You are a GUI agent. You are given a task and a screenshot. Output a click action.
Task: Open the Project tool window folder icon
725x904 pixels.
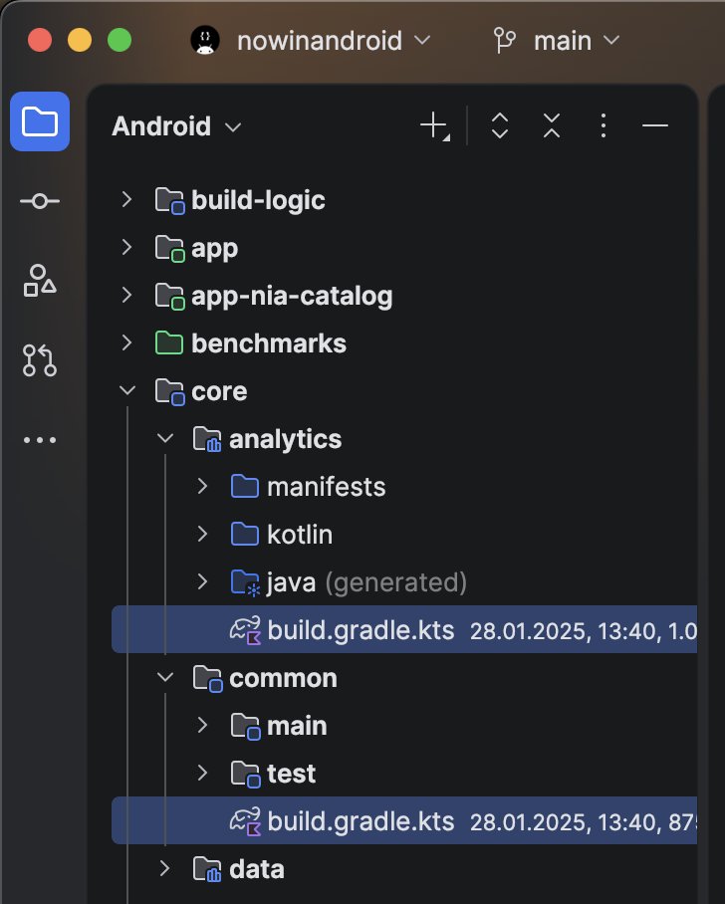coord(40,121)
